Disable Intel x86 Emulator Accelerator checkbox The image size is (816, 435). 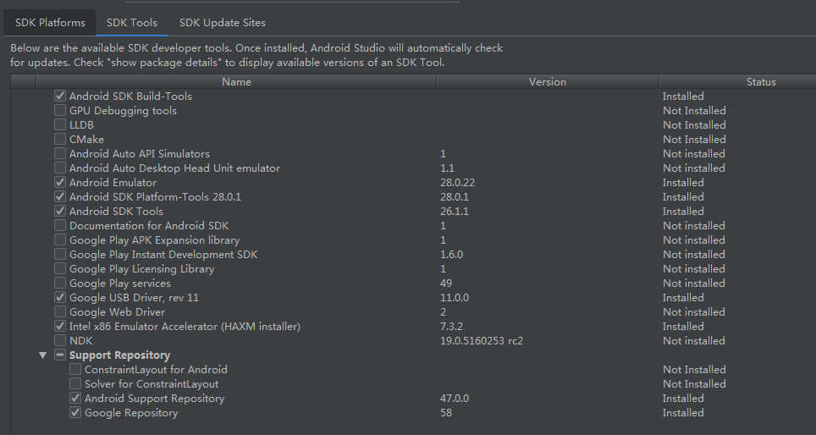click(x=60, y=327)
